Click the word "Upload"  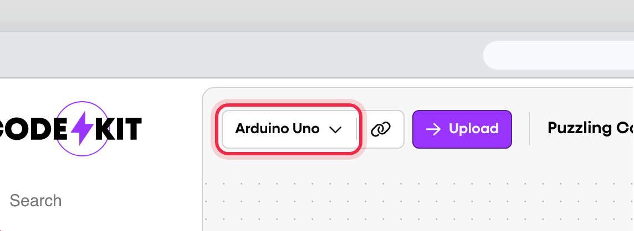[473, 129]
